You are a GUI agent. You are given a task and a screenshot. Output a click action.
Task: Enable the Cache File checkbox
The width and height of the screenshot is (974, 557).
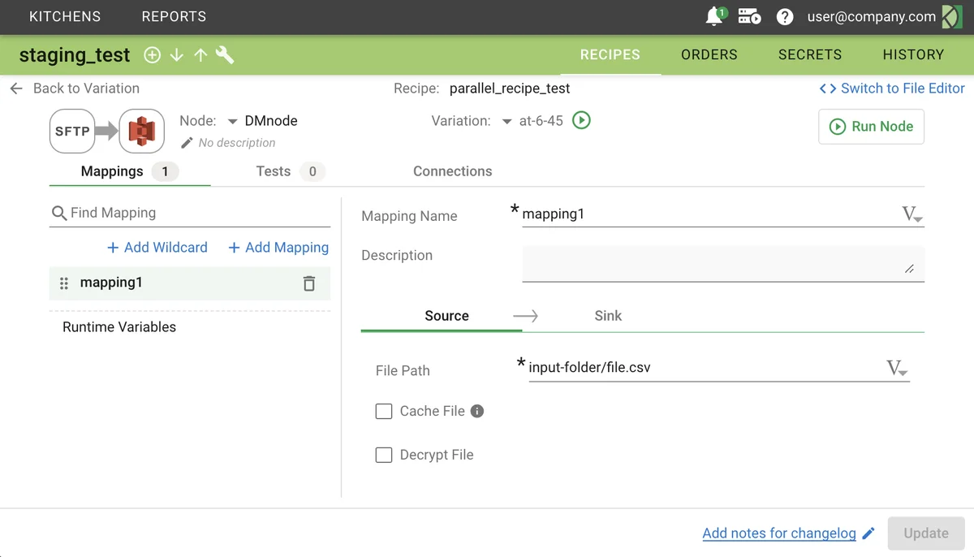click(x=383, y=411)
